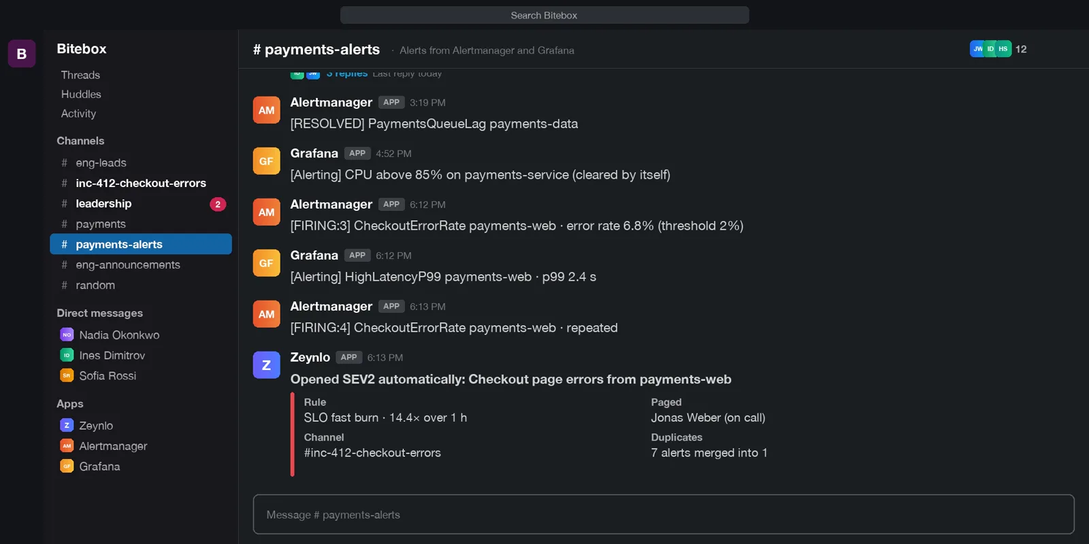This screenshot has width=1089, height=544.
Task: Open the Alertmanager app icon in the sidebar
Action: point(67,446)
